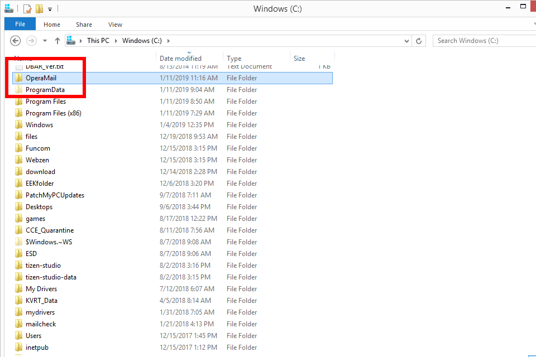Click the Forward navigation arrow

31,41
